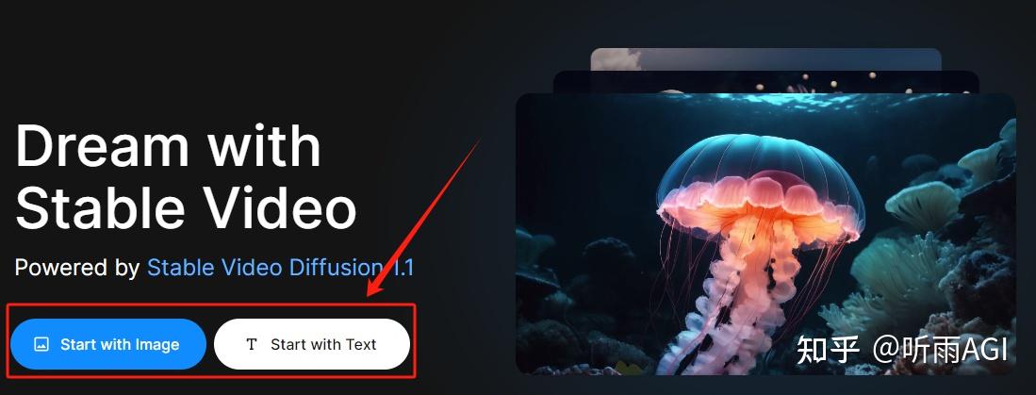Image resolution: width=1036 pixels, height=395 pixels.
Task: Click the 知乎 watermark text
Action: click(828, 350)
